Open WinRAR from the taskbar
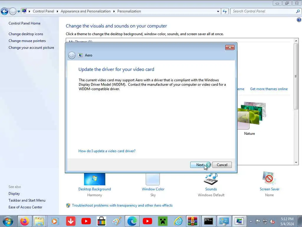 point(193,221)
